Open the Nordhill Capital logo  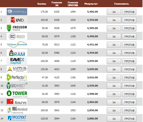tap(17, 12)
